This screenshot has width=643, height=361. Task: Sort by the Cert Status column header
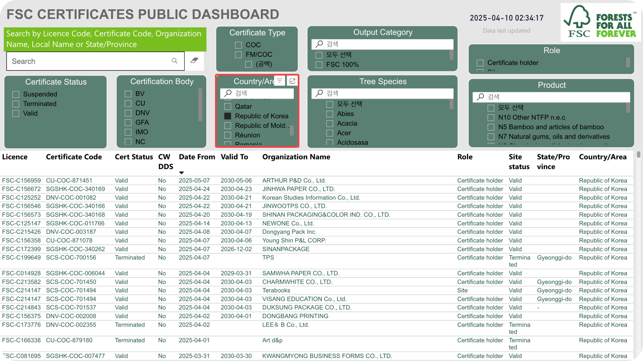tap(134, 157)
